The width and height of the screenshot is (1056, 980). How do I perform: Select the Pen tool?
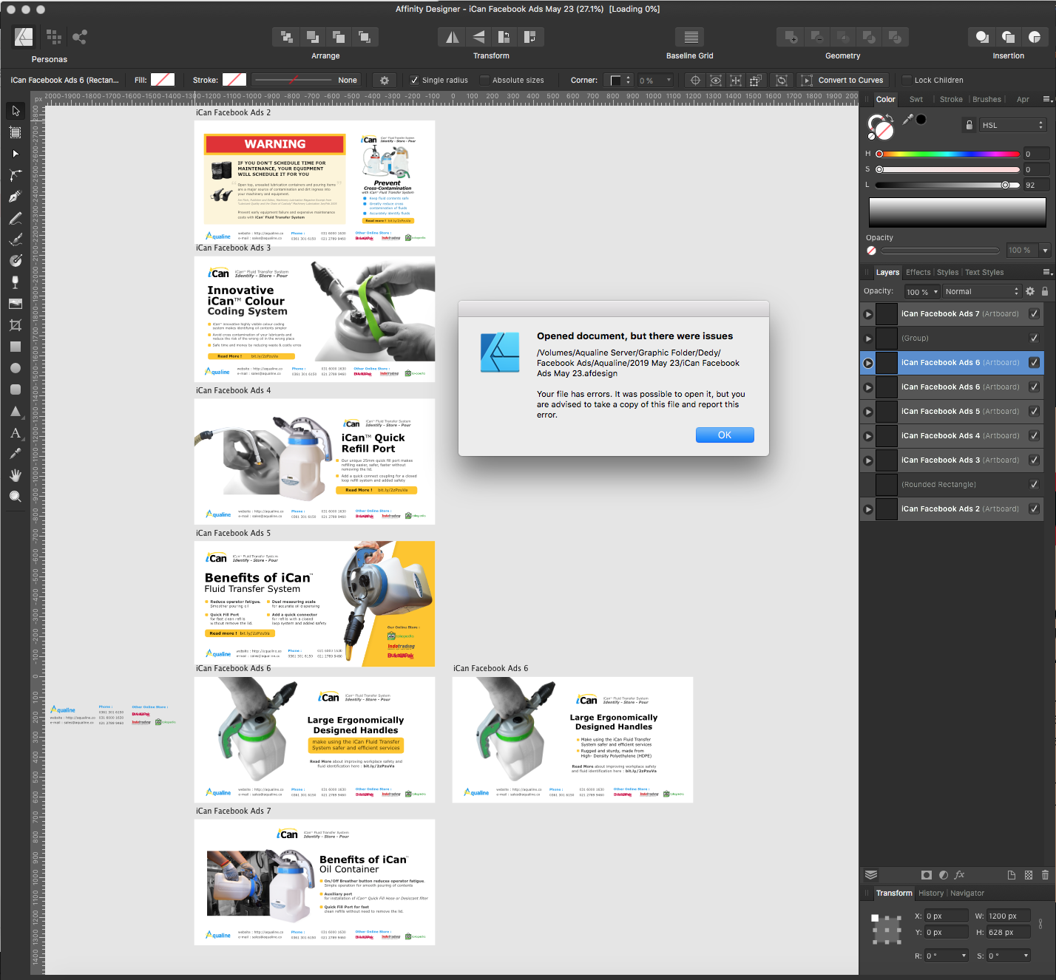point(16,197)
